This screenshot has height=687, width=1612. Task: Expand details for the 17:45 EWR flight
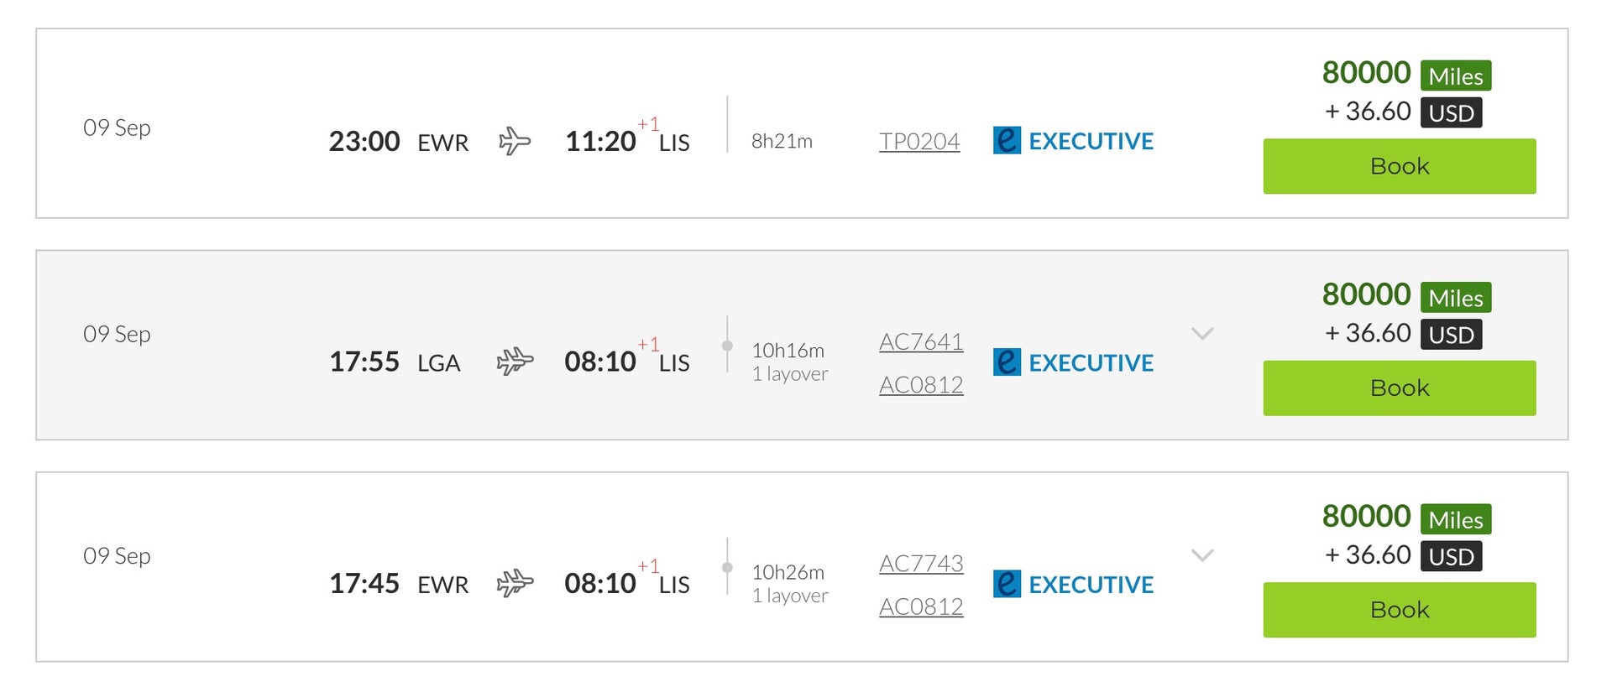1202,554
